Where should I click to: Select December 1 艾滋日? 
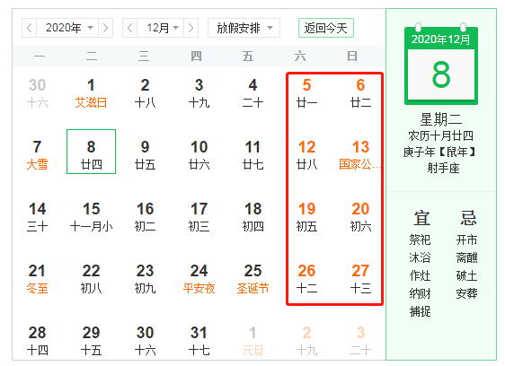(x=91, y=93)
